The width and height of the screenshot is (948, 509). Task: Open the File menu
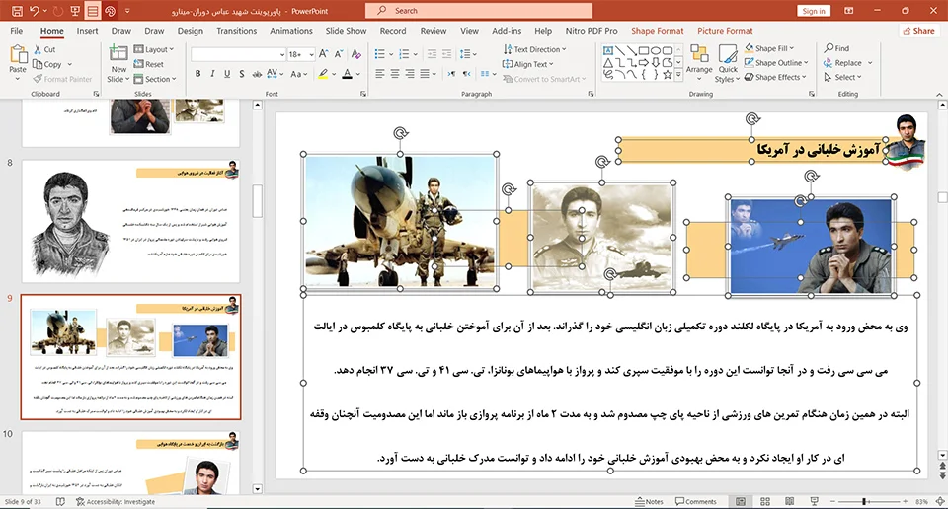pyautogui.click(x=17, y=31)
